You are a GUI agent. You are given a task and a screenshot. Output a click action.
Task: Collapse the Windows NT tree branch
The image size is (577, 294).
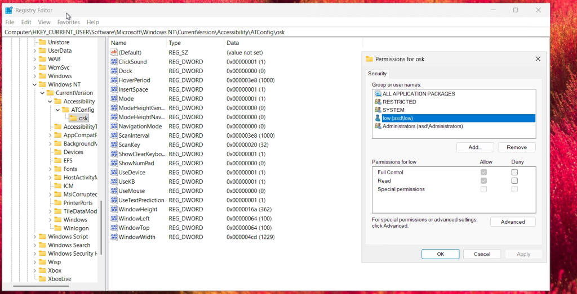[34, 85]
